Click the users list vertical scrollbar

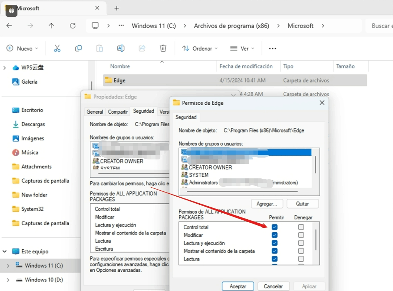(315, 165)
